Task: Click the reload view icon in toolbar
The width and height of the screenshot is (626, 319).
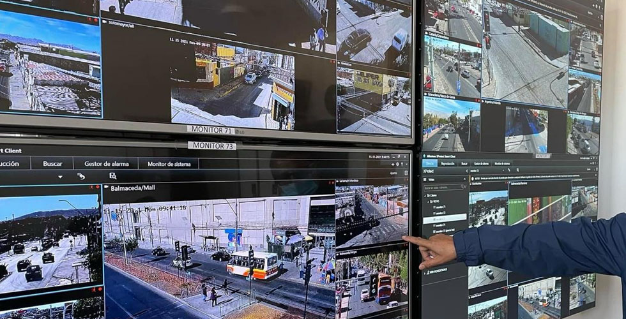Action: 81,177
